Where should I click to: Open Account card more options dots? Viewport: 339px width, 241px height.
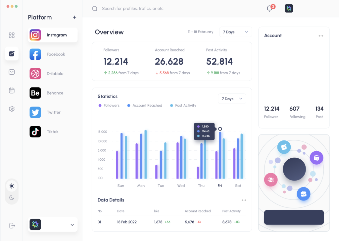320,36
